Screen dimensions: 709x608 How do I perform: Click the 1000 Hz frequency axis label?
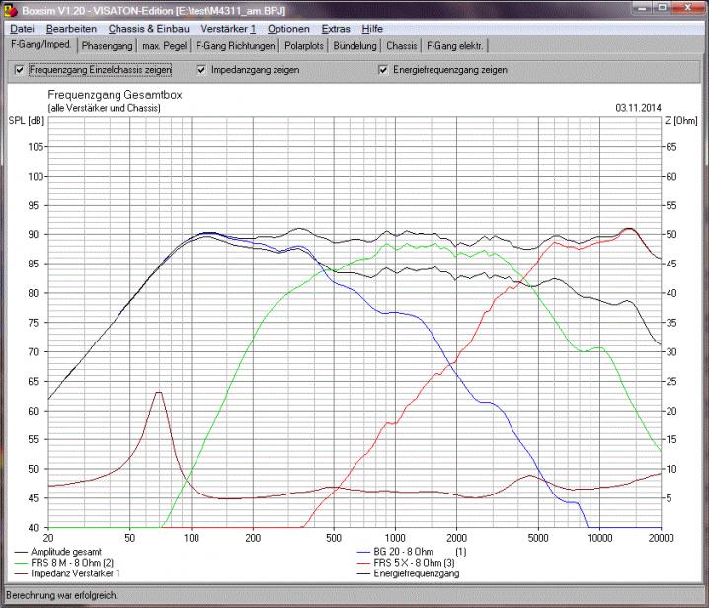[395, 538]
